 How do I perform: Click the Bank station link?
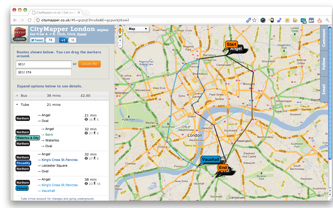coord(49,134)
